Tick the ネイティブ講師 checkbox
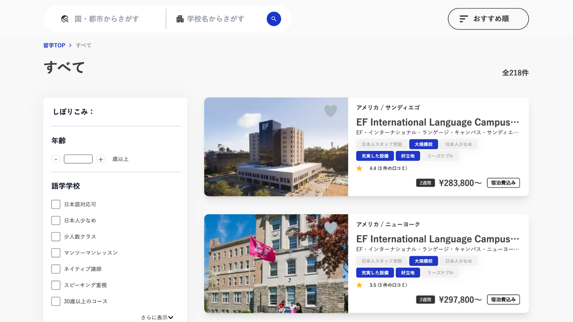The height and width of the screenshot is (322, 573). (x=56, y=269)
